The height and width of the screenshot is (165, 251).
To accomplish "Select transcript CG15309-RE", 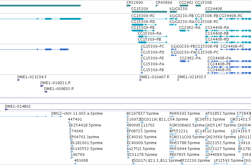I will [143, 31].
